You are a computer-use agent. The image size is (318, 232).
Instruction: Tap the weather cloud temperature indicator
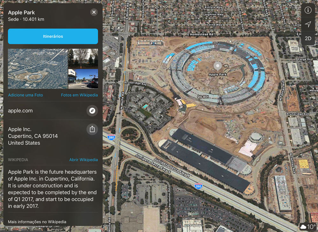308,227
